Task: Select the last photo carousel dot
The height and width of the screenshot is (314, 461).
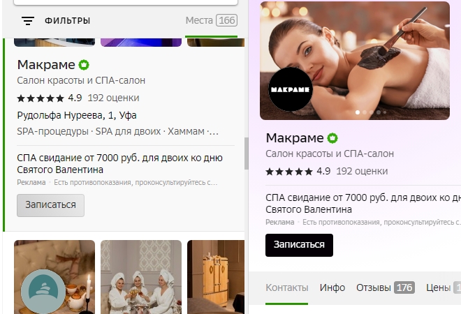Action: (385, 112)
